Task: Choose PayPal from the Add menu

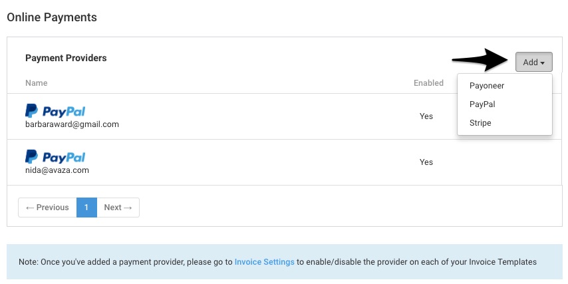Action: point(482,104)
